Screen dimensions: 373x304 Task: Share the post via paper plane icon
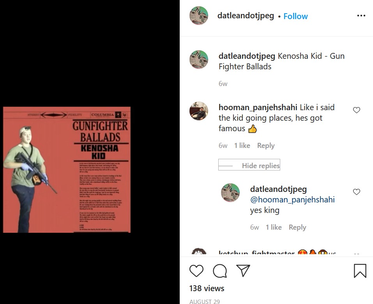pos(243,270)
